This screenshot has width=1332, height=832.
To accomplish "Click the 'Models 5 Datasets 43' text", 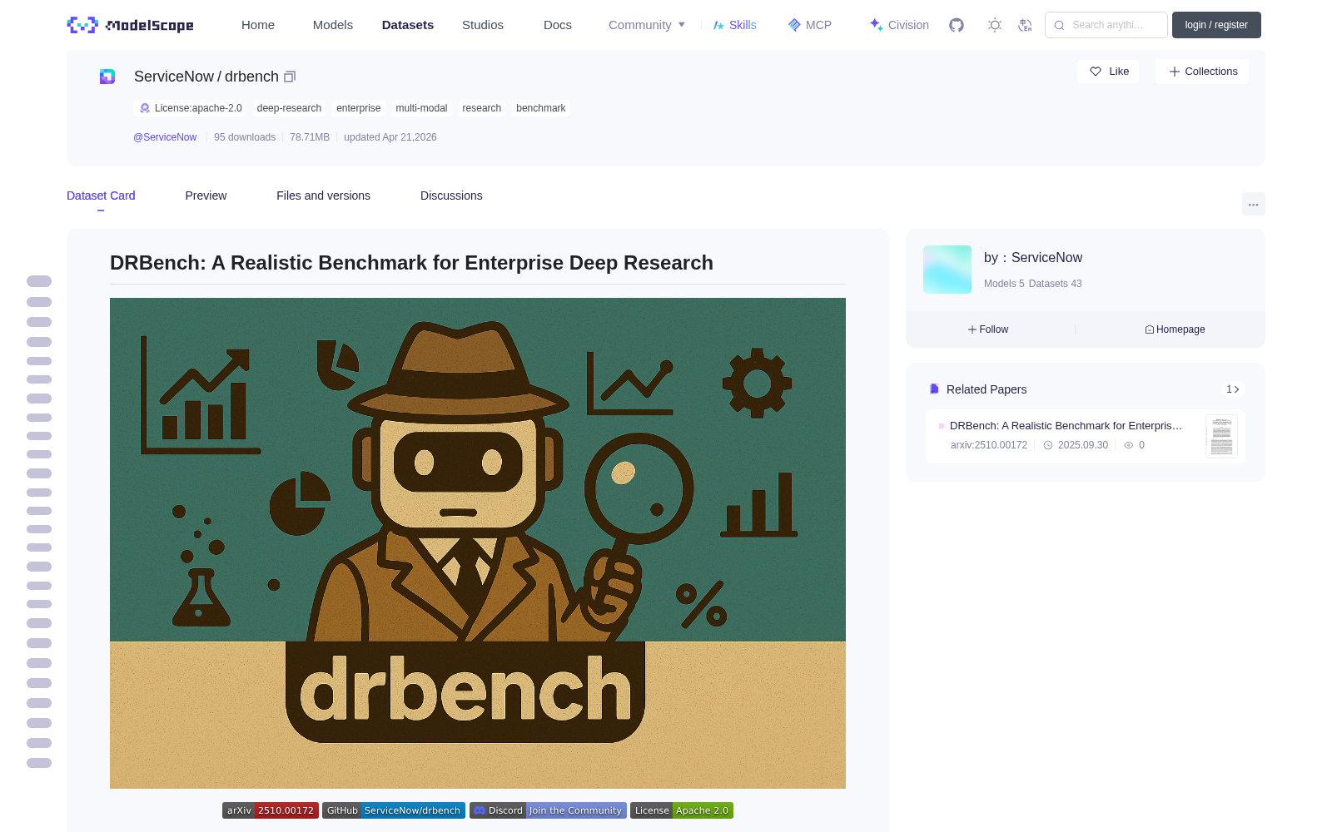I will coord(1033,284).
